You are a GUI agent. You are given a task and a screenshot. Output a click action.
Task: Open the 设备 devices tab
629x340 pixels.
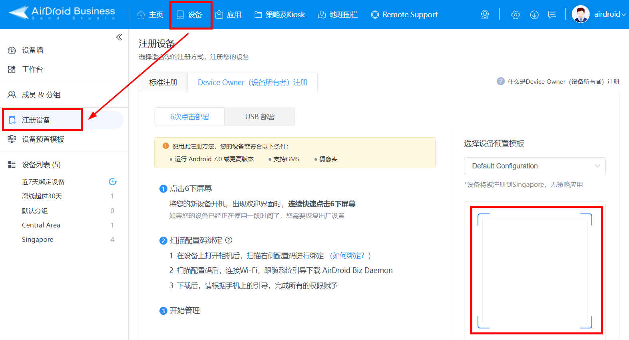pyautogui.click(x=190, y=15)
